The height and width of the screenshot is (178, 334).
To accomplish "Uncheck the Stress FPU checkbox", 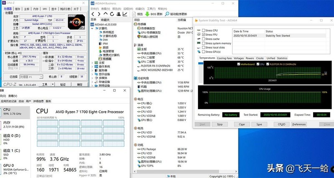I will [204, 35].
